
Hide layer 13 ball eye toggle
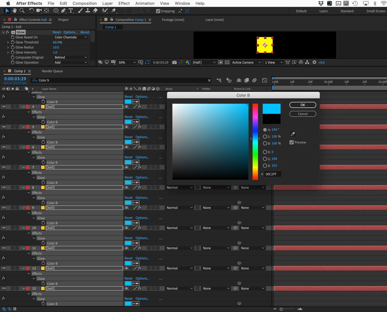[4, 289]
